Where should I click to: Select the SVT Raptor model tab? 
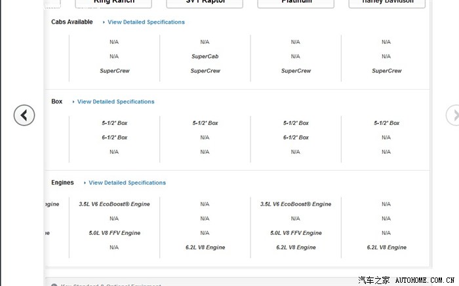pyautogui.click(x=205, y=3)
